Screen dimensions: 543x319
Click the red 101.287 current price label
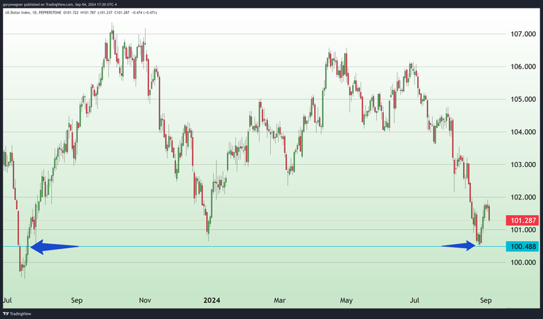point(522,220)
